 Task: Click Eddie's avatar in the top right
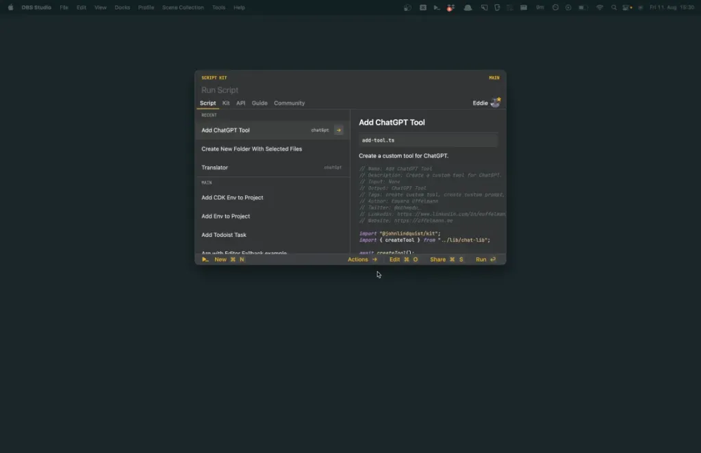click(494, 102)
